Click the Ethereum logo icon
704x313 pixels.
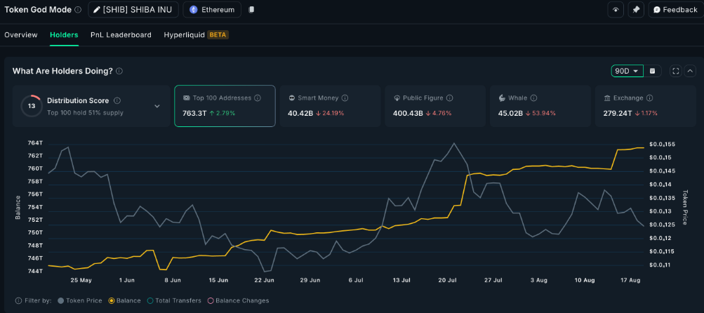click(x=194, y=9)
